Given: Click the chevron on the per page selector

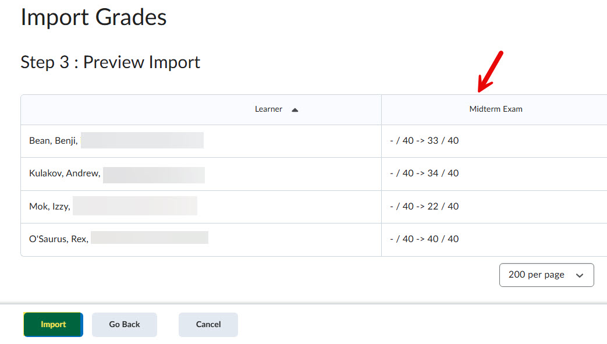Looking at the screenshot, I should (x=579, y=276).
